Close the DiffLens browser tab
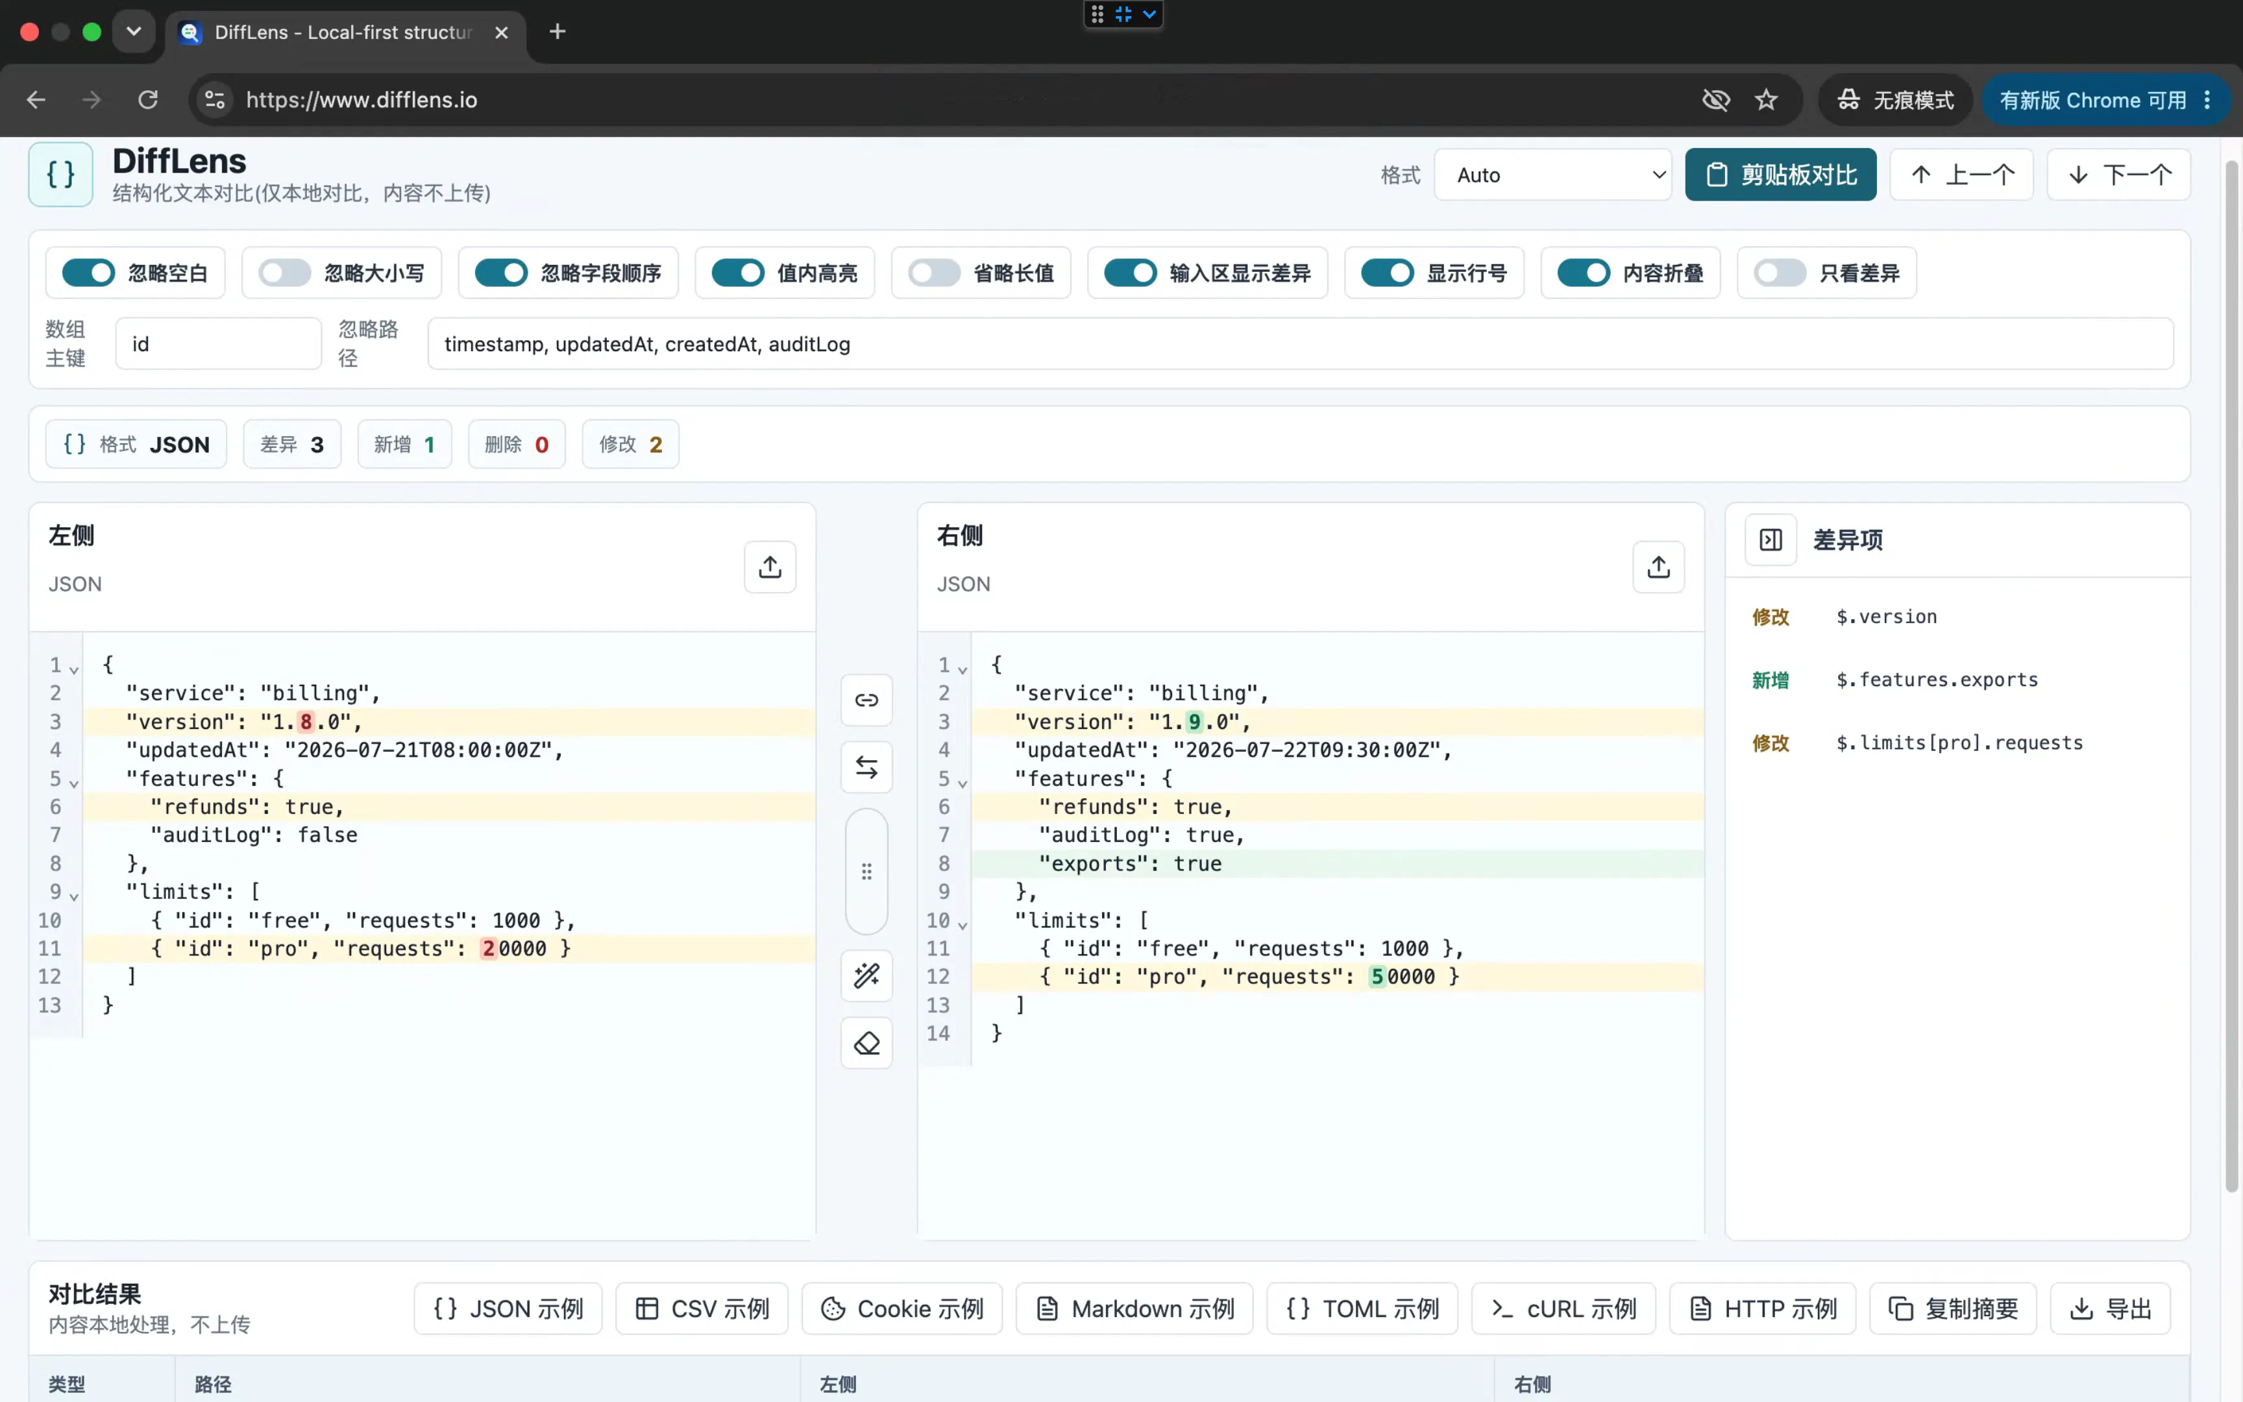Viewport: 2243px width, 1402px height. (x=502, y=32)
